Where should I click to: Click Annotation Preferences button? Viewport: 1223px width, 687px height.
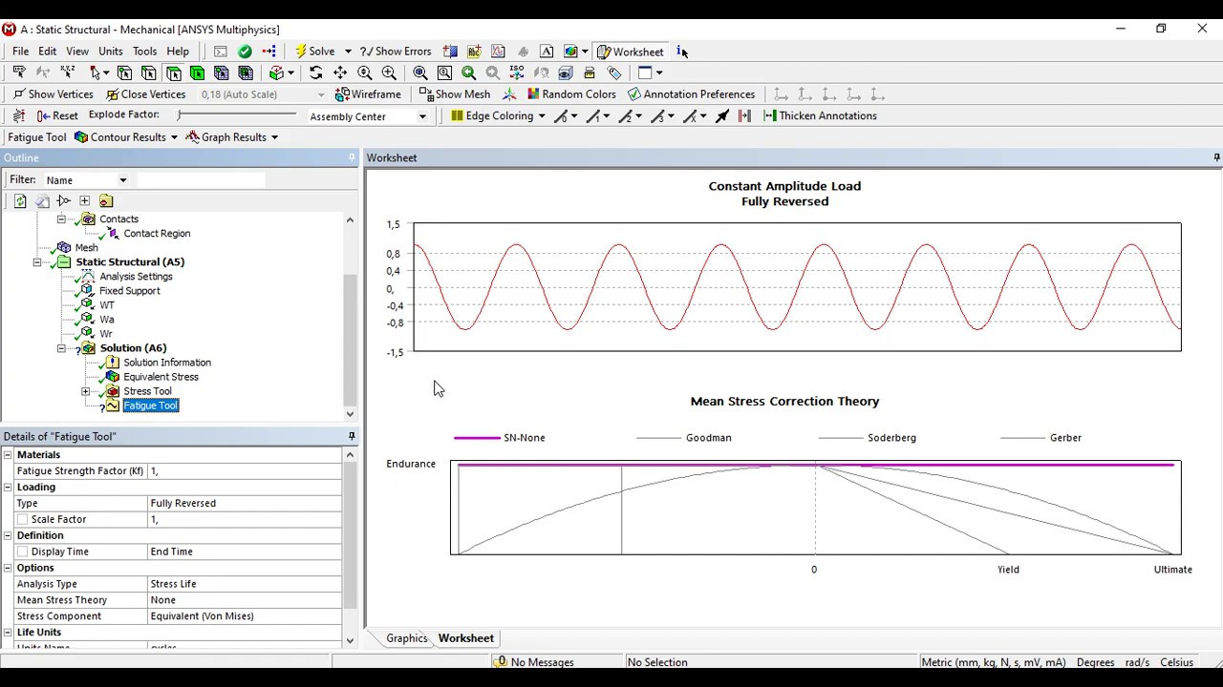[691, 94]
